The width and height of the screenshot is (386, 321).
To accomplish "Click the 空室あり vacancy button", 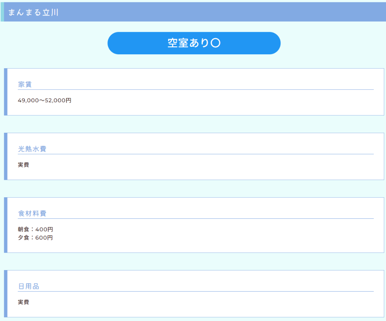I will point(194,43).
